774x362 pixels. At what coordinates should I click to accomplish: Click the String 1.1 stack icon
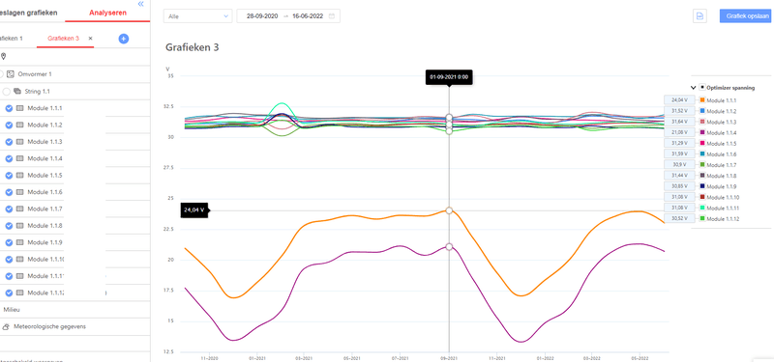coord(17,91)
